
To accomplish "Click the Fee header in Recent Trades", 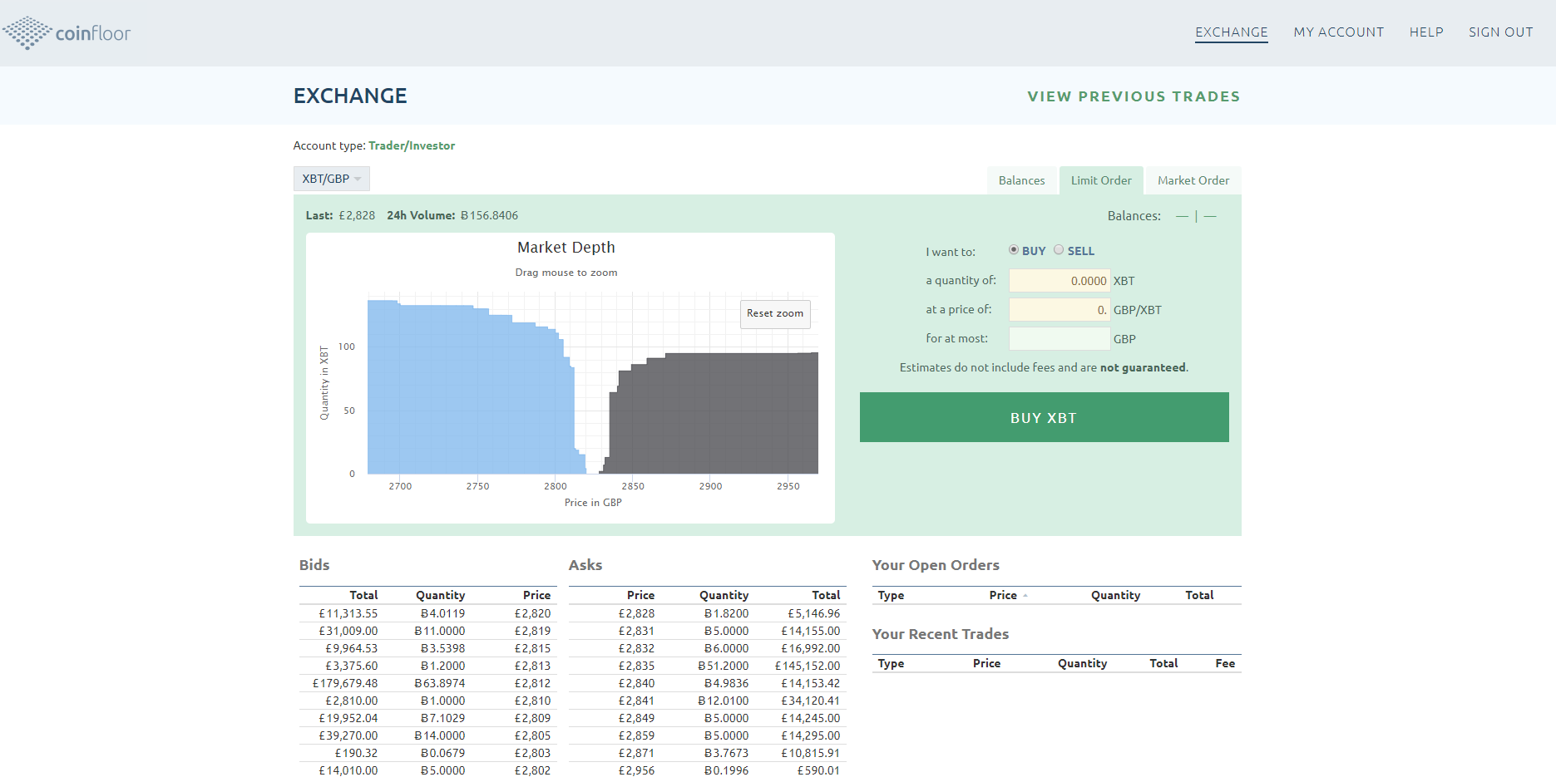I will coord(1225,663).
